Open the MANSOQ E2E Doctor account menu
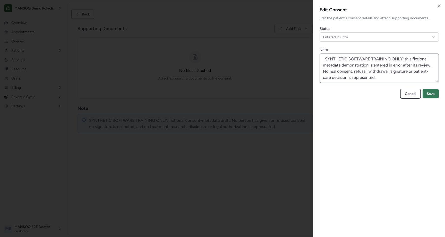The image size is (445, 237). (33, 229)
